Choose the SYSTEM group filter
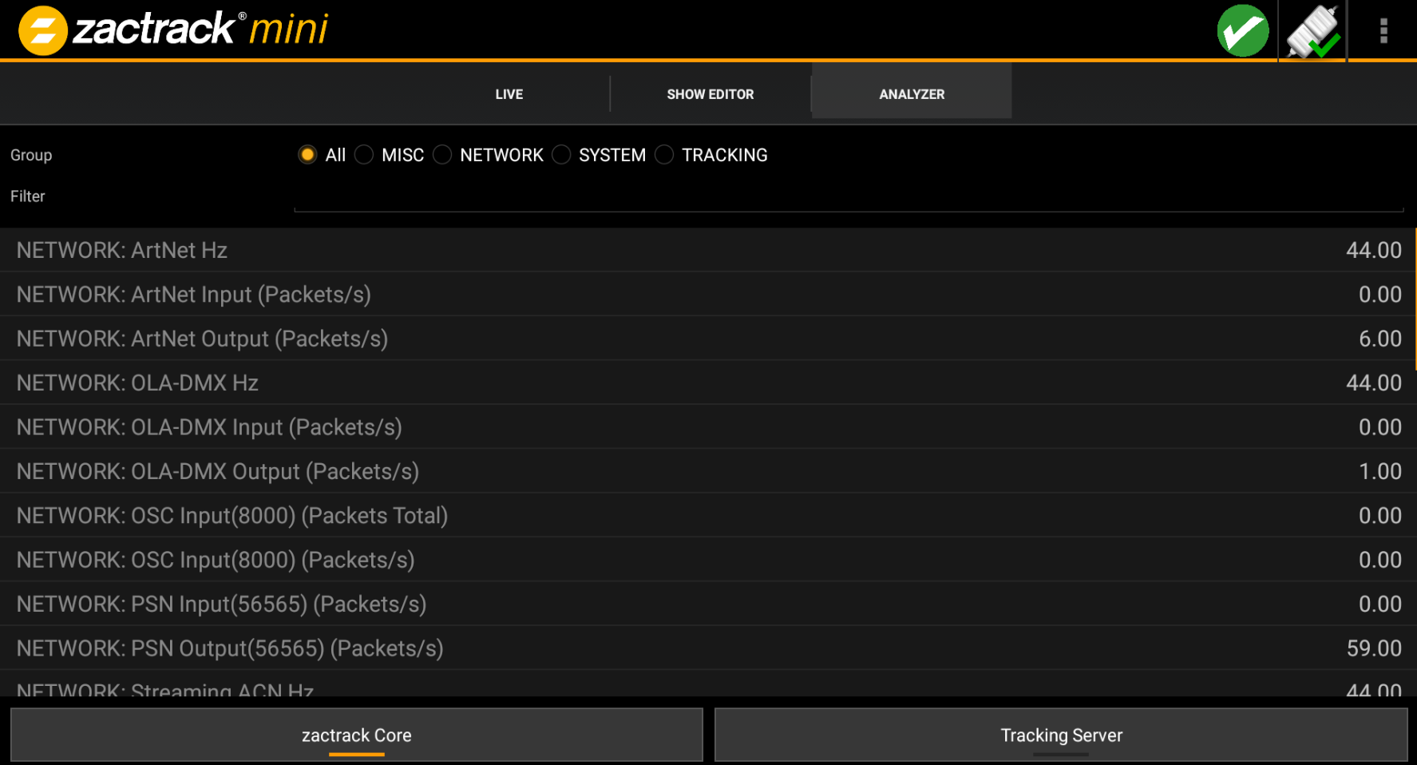This screenshot has height=765, width=1417. point(561,155)
